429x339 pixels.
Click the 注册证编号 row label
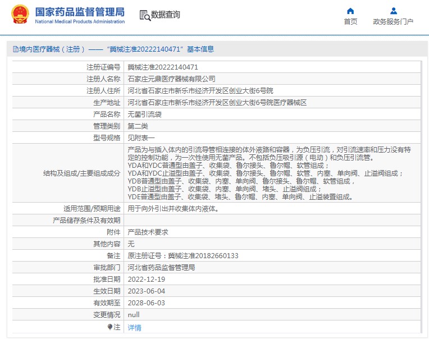click(x=103, y=67)
